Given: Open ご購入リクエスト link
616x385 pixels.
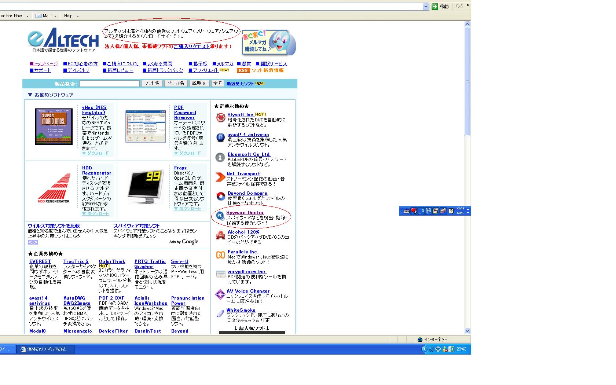Looking at the screenshot, I should pos(191,47).
